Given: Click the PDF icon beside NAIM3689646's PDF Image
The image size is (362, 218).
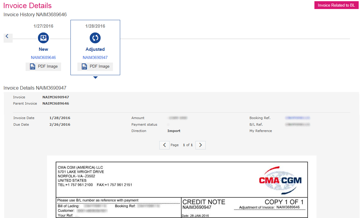Looking at the screenshot, I should pos(32,66).
